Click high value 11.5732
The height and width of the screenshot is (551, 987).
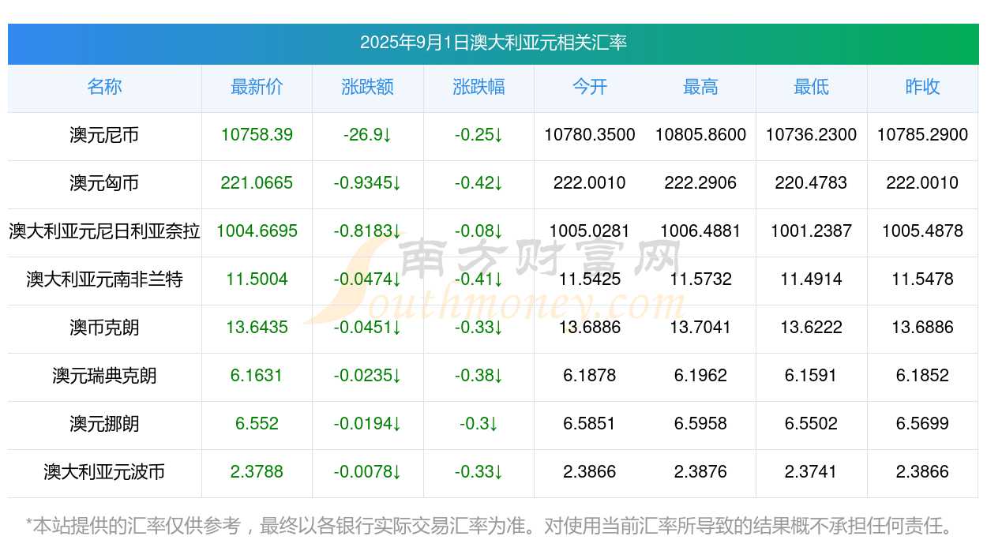(x=700, y=279)
